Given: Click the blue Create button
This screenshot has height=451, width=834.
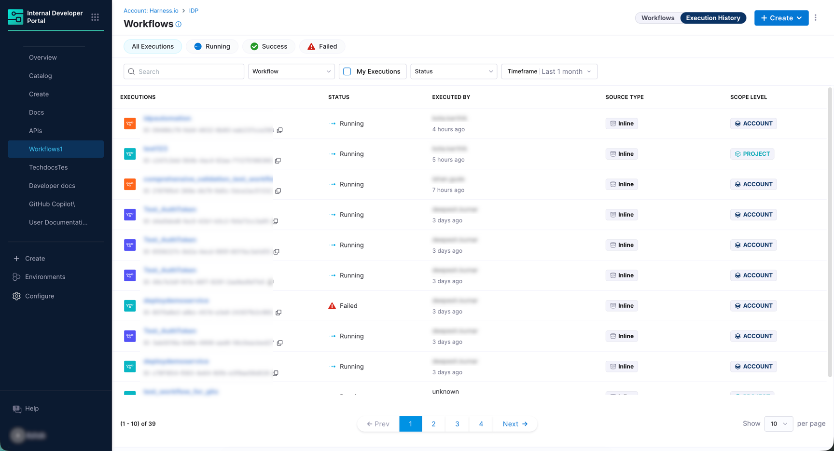Looking at the screenshot, I should pos(781,17).
